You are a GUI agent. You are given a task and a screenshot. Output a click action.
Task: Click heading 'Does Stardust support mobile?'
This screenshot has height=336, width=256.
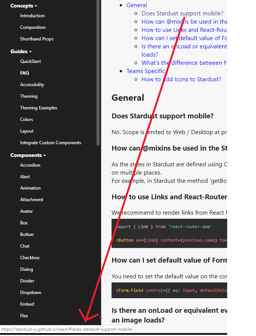(x=163, y=116)
